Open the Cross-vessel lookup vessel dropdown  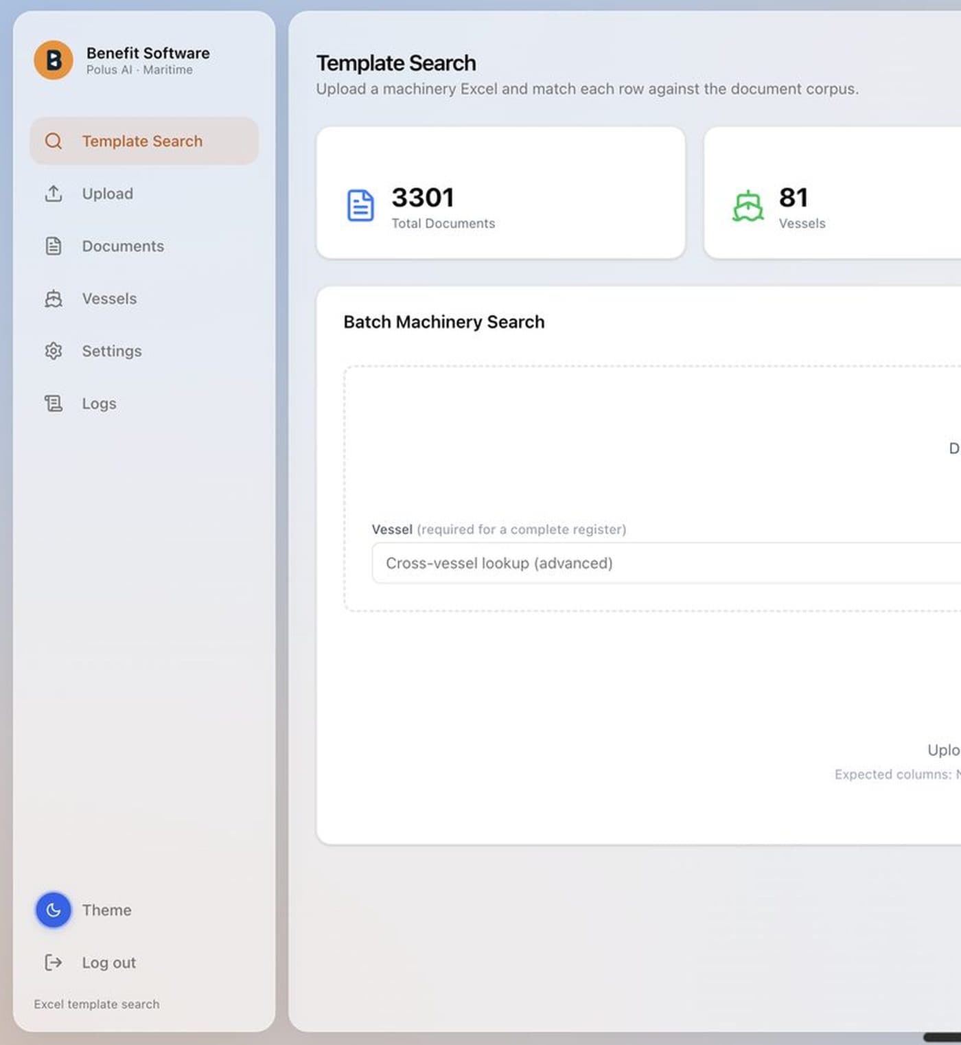pyautogui.click(x=666, y=563)
